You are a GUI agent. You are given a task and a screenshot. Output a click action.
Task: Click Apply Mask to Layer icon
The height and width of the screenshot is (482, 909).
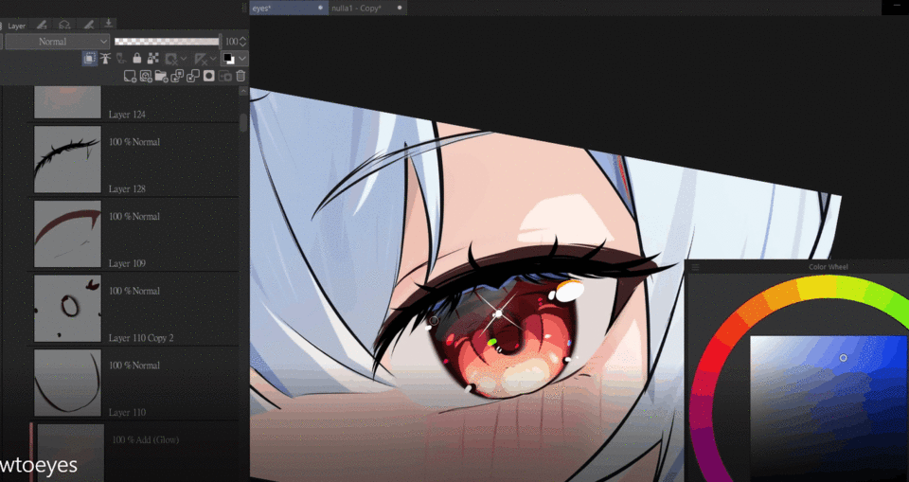pyautogui.click(x=225, y=76)
